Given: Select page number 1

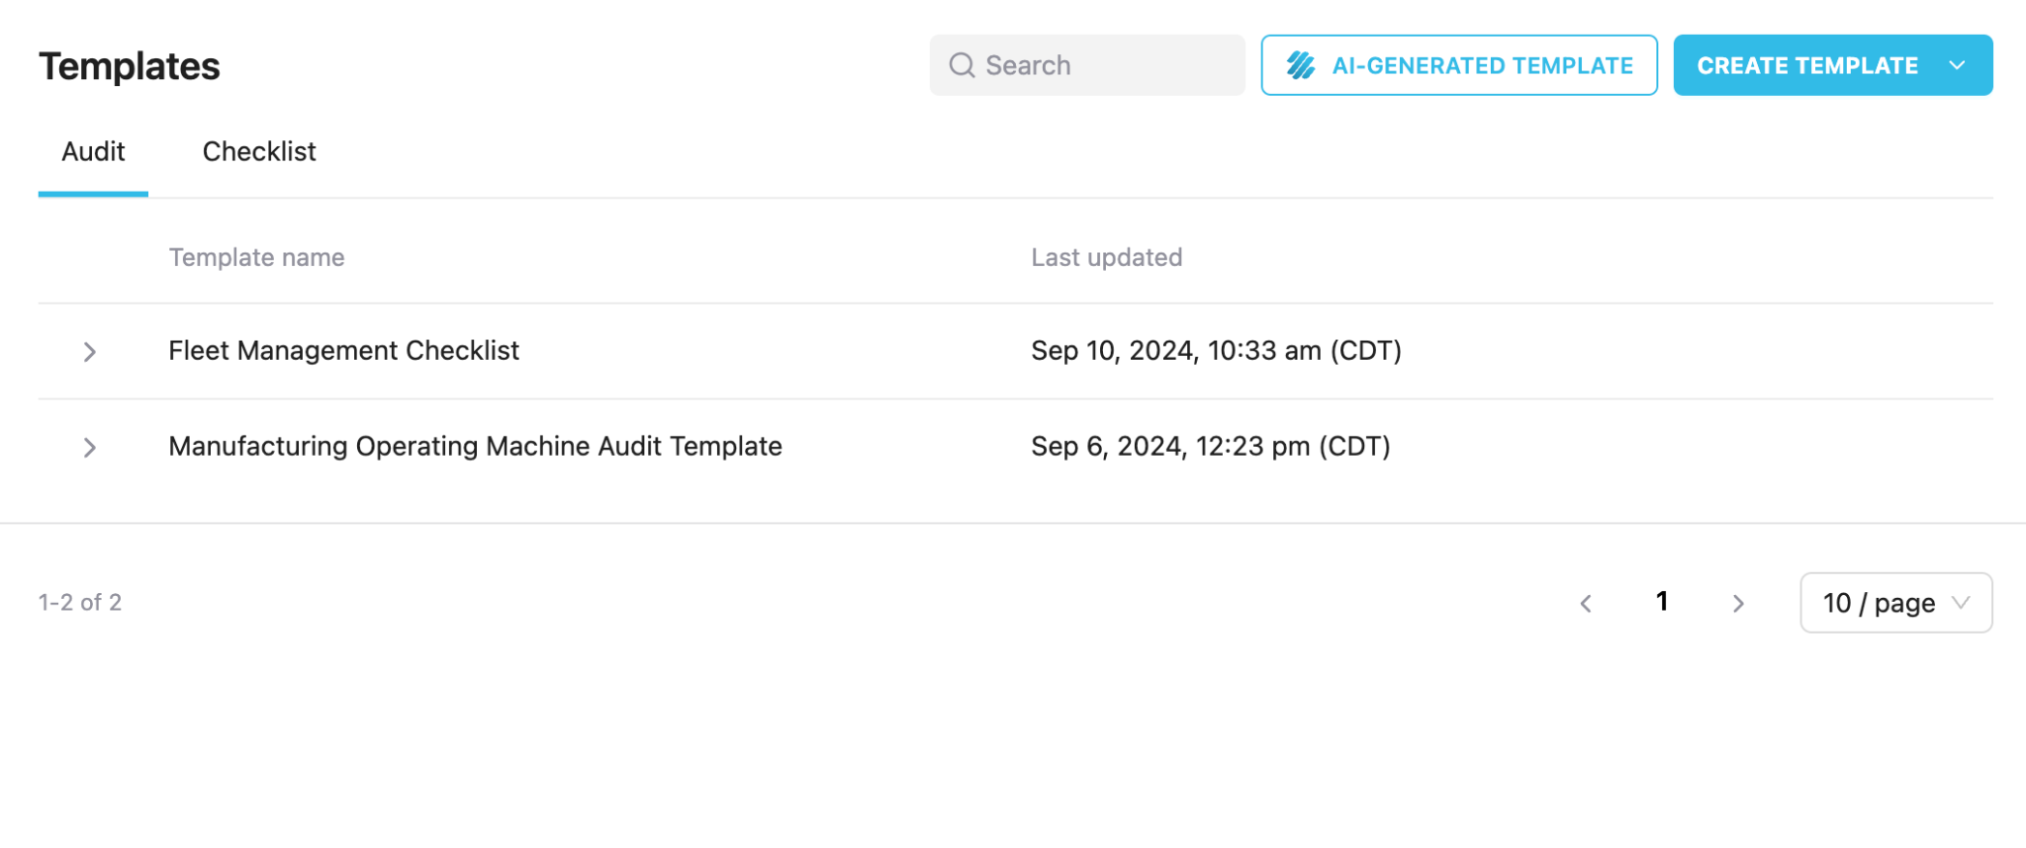Looking at the screenshot, I should 1662,601.
